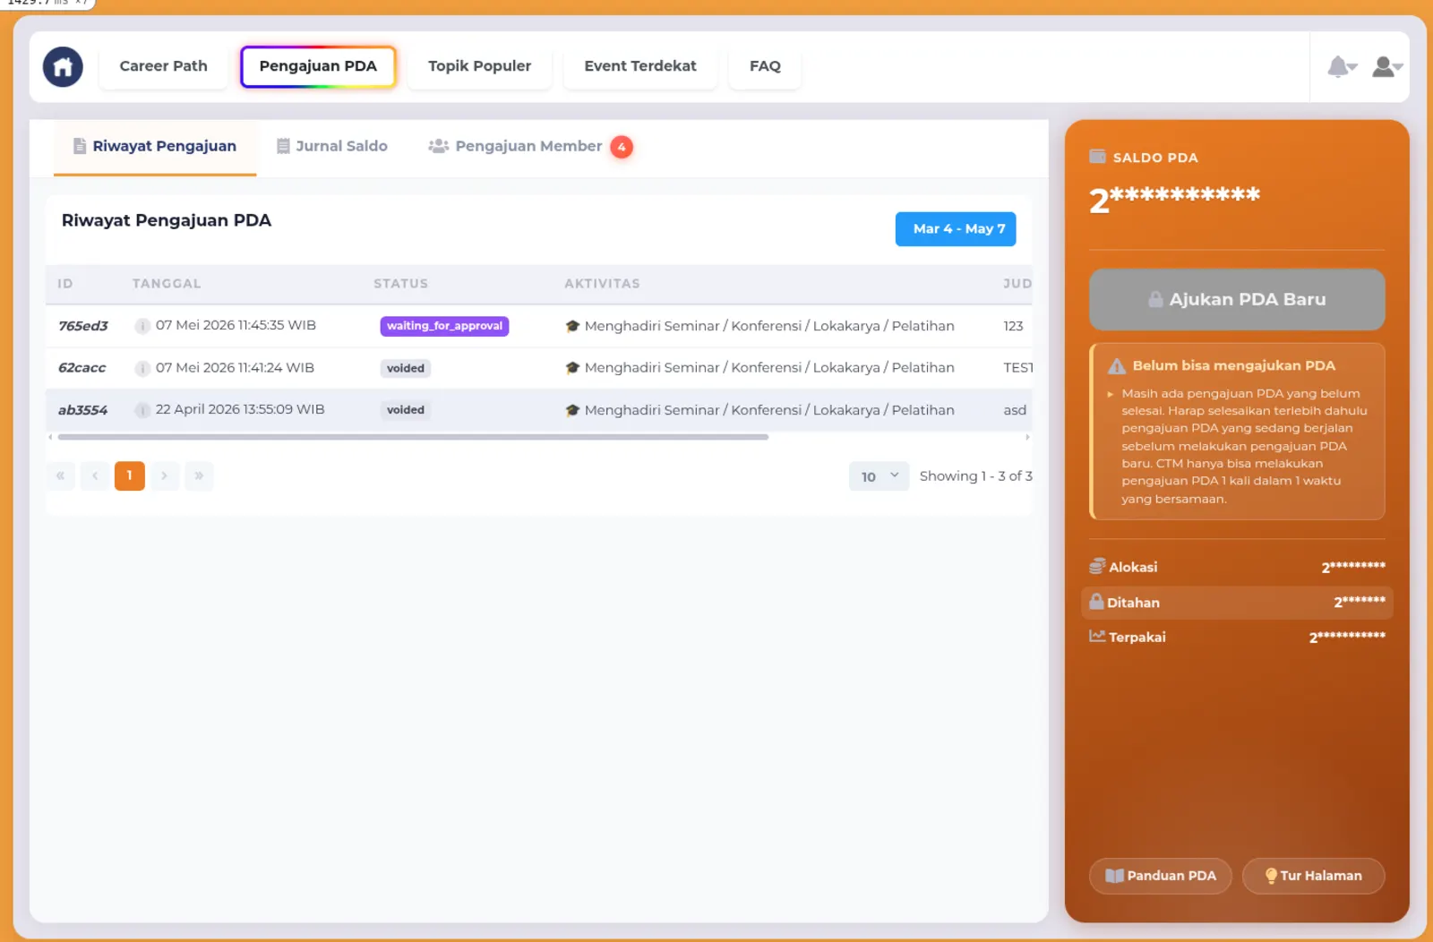This screenshot has height=942, width=1433.
Task: Click voided badge in row ab3554
Action: (x=406, y=410)
